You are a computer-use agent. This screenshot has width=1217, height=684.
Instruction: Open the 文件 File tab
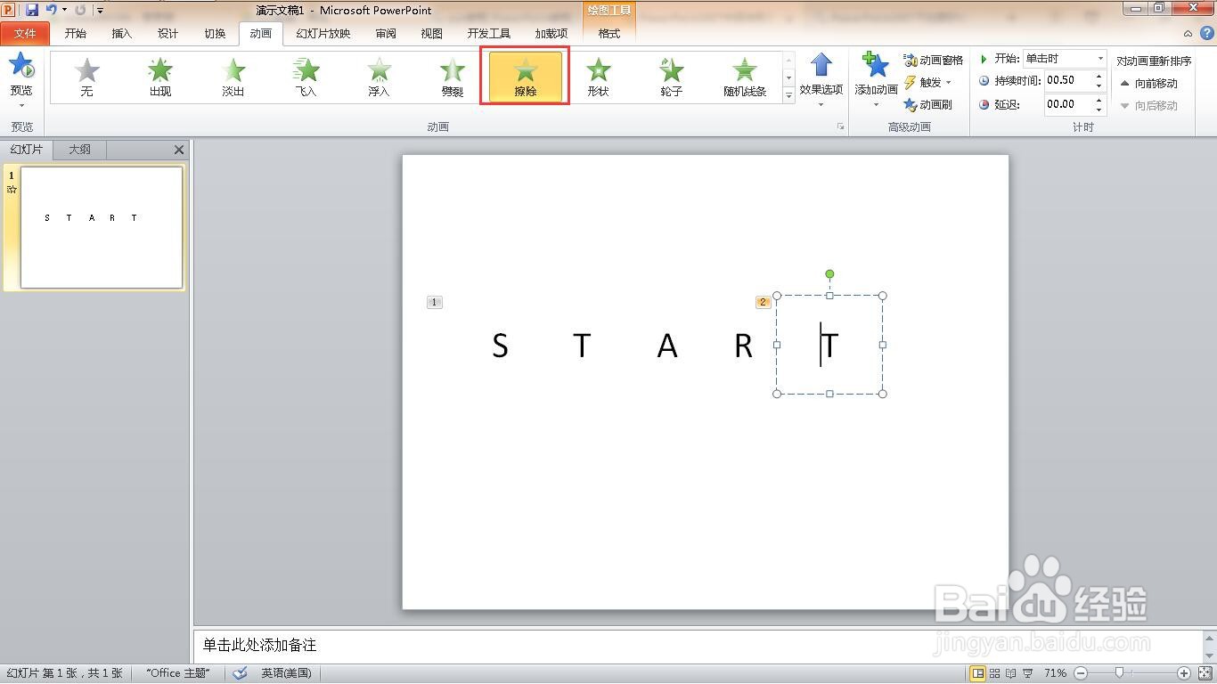(25, 34)
